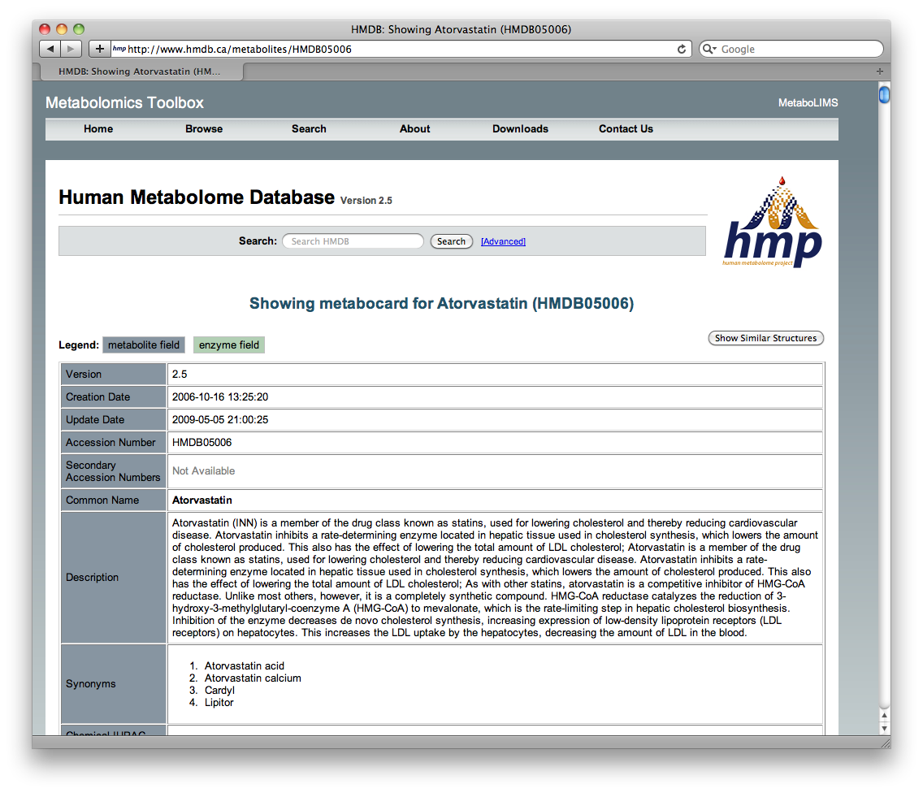The height and width of the screenshot is (793, 923).
Task: Click the Version 2.5 label beside title
Action: 366,201
